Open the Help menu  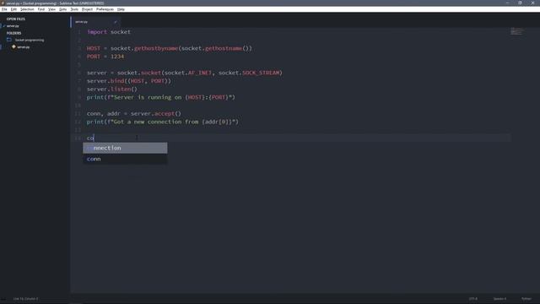point(121,9)
